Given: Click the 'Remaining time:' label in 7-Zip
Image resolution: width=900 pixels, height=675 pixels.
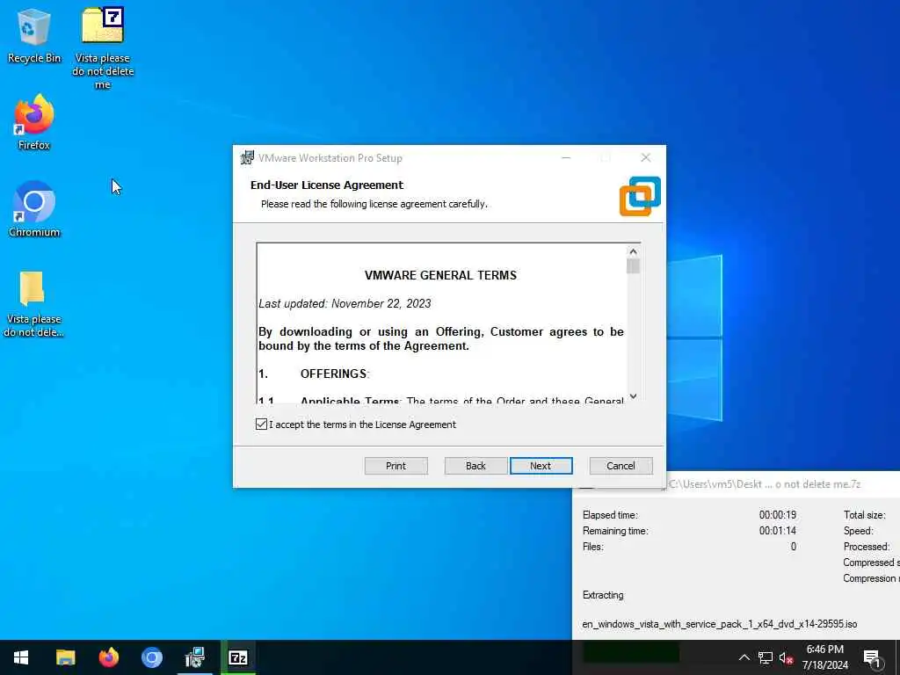Looking at the screenshot, I should coord(615,531).
